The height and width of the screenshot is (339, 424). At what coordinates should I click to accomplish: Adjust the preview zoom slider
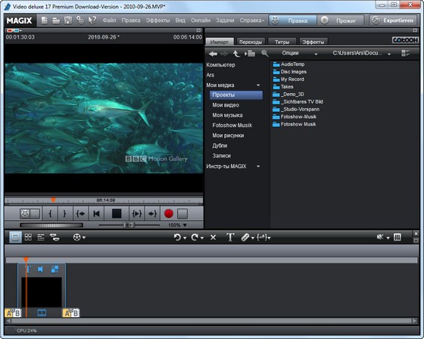pos(129,225)
